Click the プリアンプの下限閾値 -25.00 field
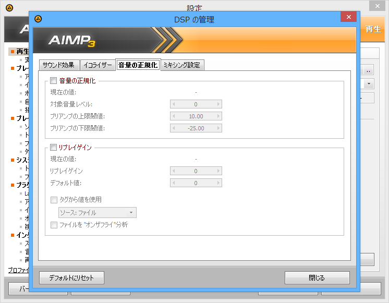The width and height of the screenshot is (389, 303). coord(196,128)
